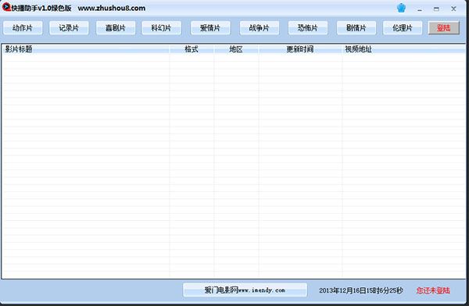469x306 pixels.
Task: Select the 科幻片 category
Action: tap(162, 28)
